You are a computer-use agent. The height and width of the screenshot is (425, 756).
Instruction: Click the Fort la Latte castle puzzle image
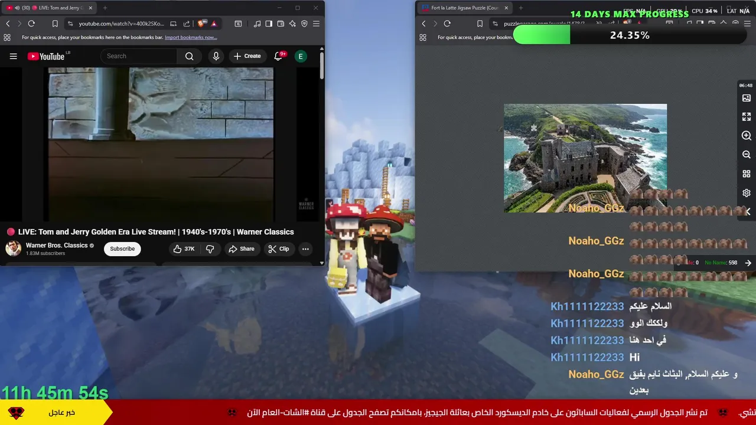tap(585, 158)
